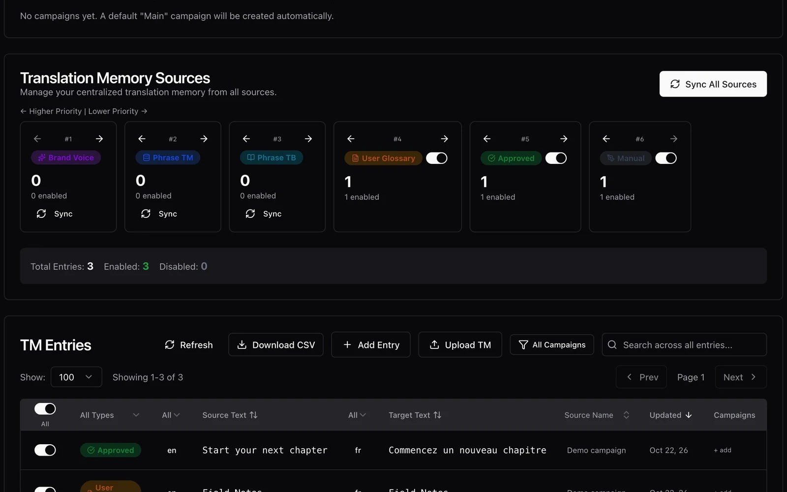Viewport: 787px width, 492px height.
Task: Move Phrase TB card left arrow
Action: (246, 139)
